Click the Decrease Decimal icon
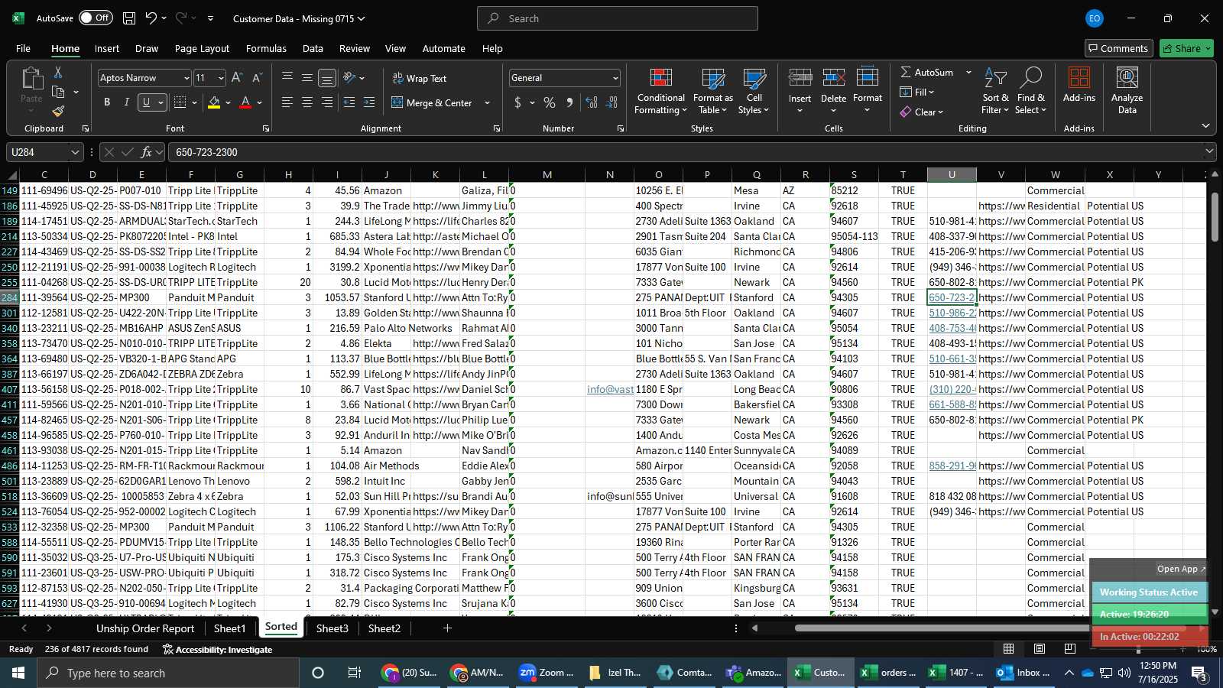This screenshot has height=688, width=1223. [x=612, y=102]
